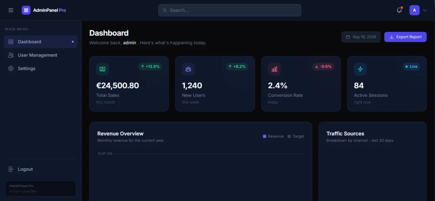
Task: Click the User Management people icon
Action: pyautogui.click(x=11, y=55)
